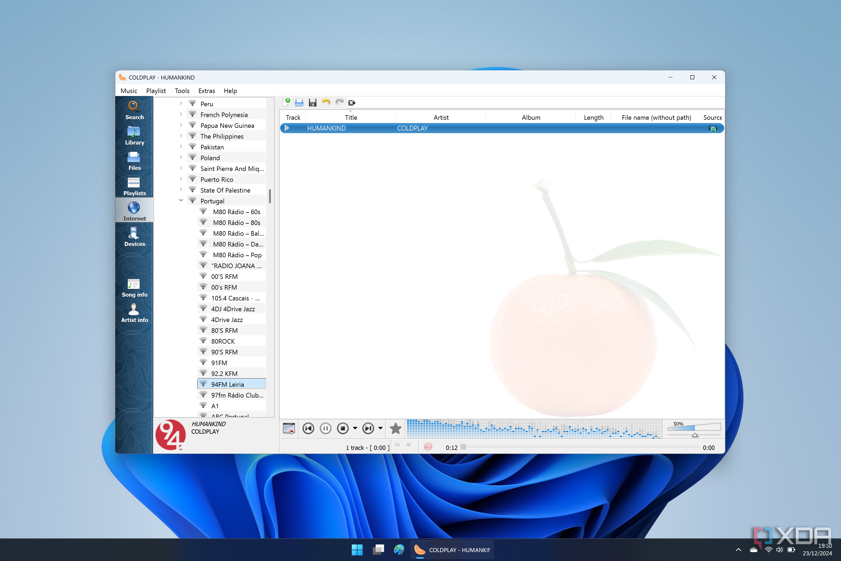Switch to the Files section

coord(134,161)
